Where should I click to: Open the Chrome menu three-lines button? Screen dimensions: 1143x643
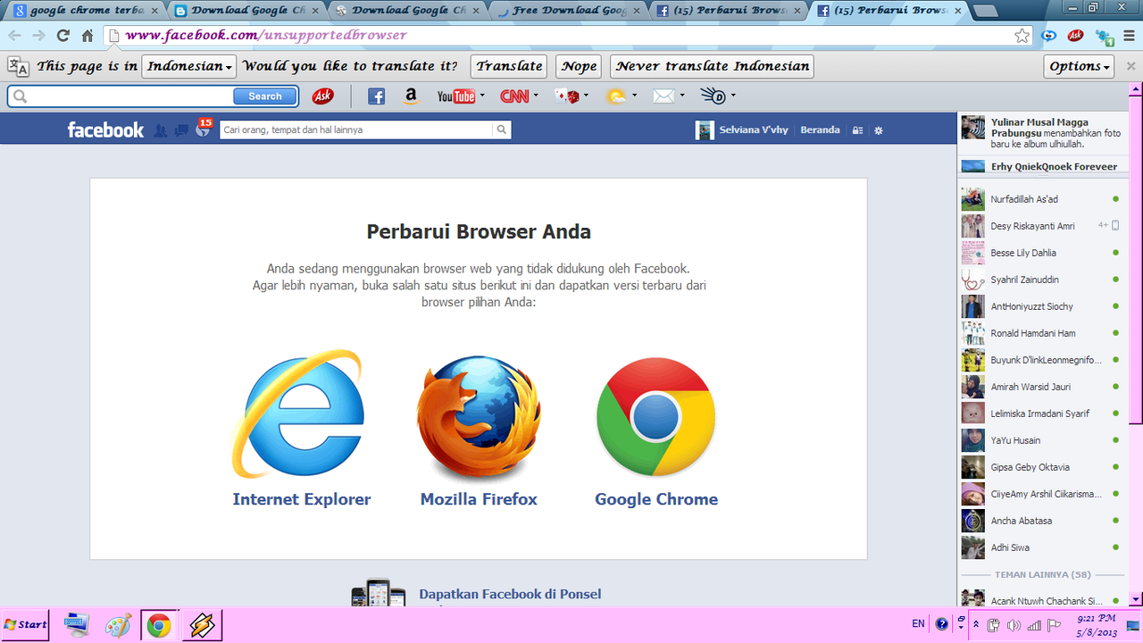[x=1130, y=36]
